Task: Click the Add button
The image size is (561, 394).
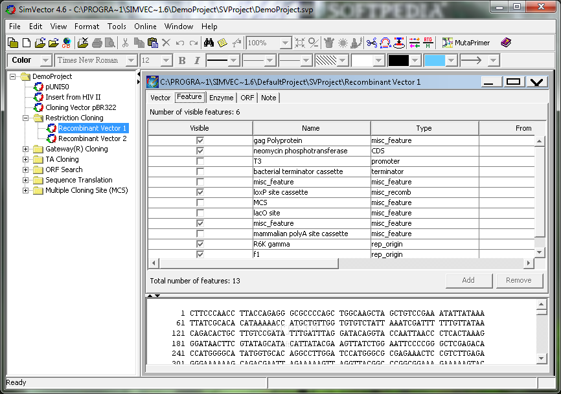Action: click(469, 280)
